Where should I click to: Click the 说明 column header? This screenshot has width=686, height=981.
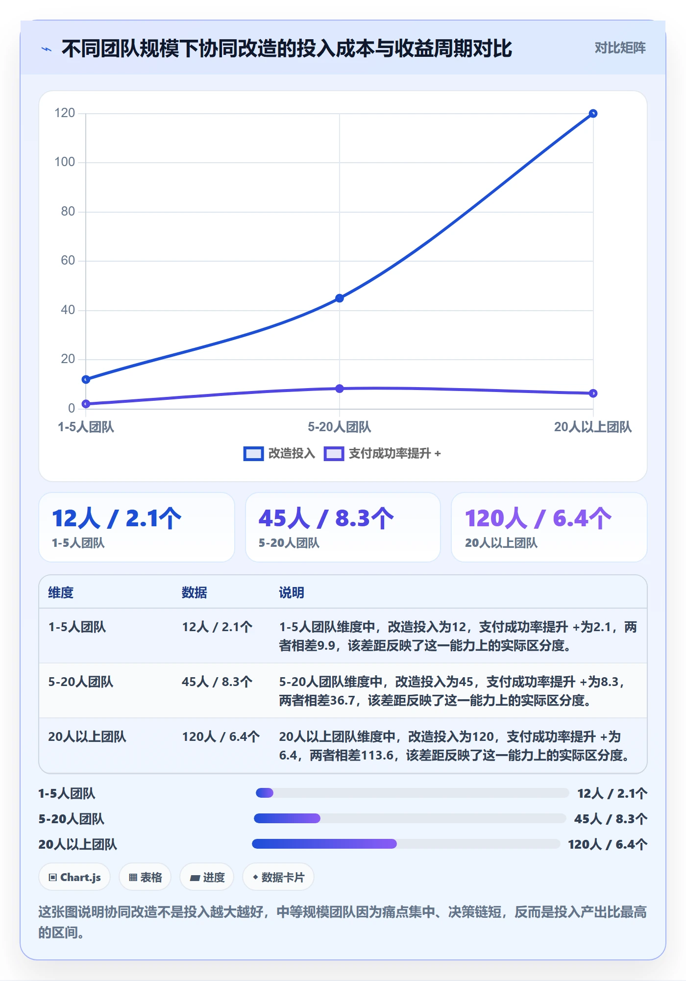click(x=292, y=592)
